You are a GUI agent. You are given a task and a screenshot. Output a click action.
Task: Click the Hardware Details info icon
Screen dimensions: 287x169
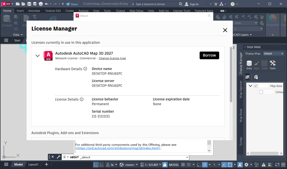tap(85, 69)
